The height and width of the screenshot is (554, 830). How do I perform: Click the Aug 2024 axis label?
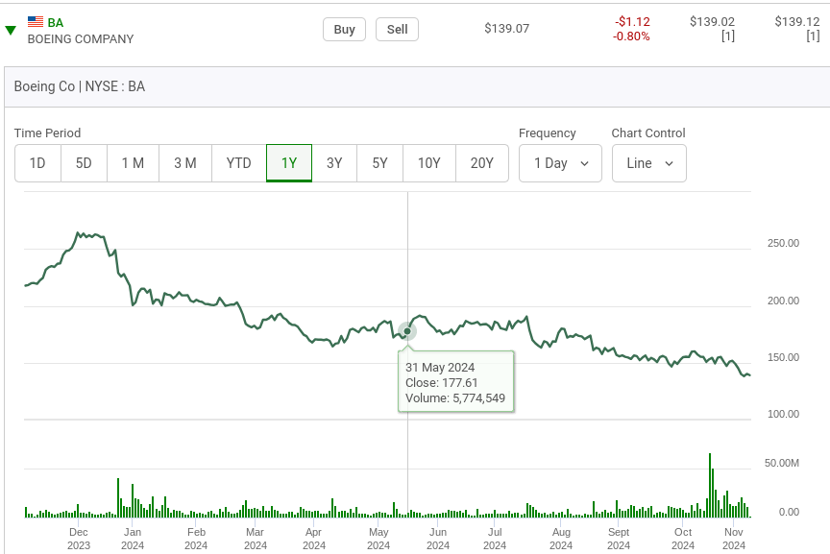(561, 539)
